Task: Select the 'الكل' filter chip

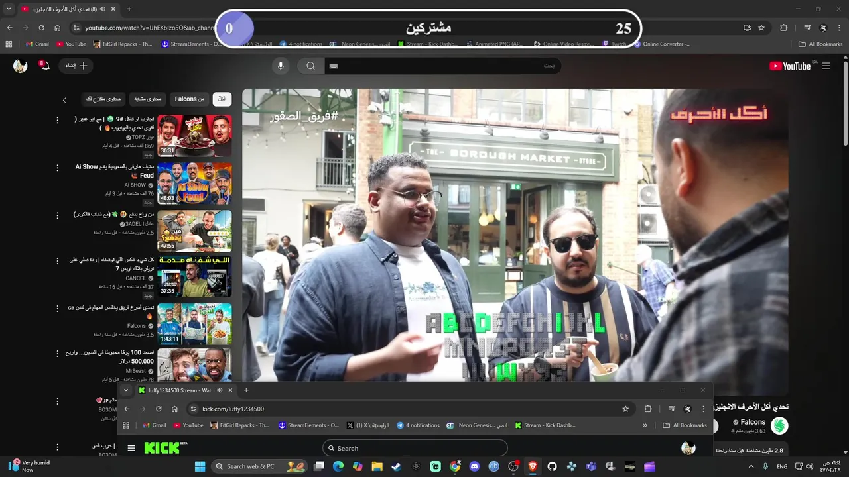Action: pyautogui.click(x=222, y=99)
